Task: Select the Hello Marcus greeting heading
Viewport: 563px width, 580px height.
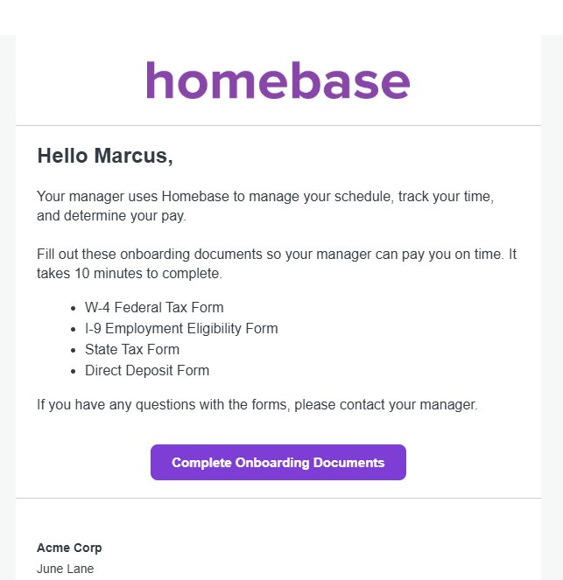Action: coord(105,156)
